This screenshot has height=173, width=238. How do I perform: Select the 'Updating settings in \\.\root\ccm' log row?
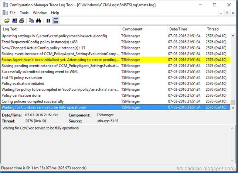pyautogui.click(x=116, y=36)
